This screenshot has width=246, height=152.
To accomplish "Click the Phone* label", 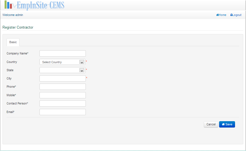I will (x=11, y=87).
